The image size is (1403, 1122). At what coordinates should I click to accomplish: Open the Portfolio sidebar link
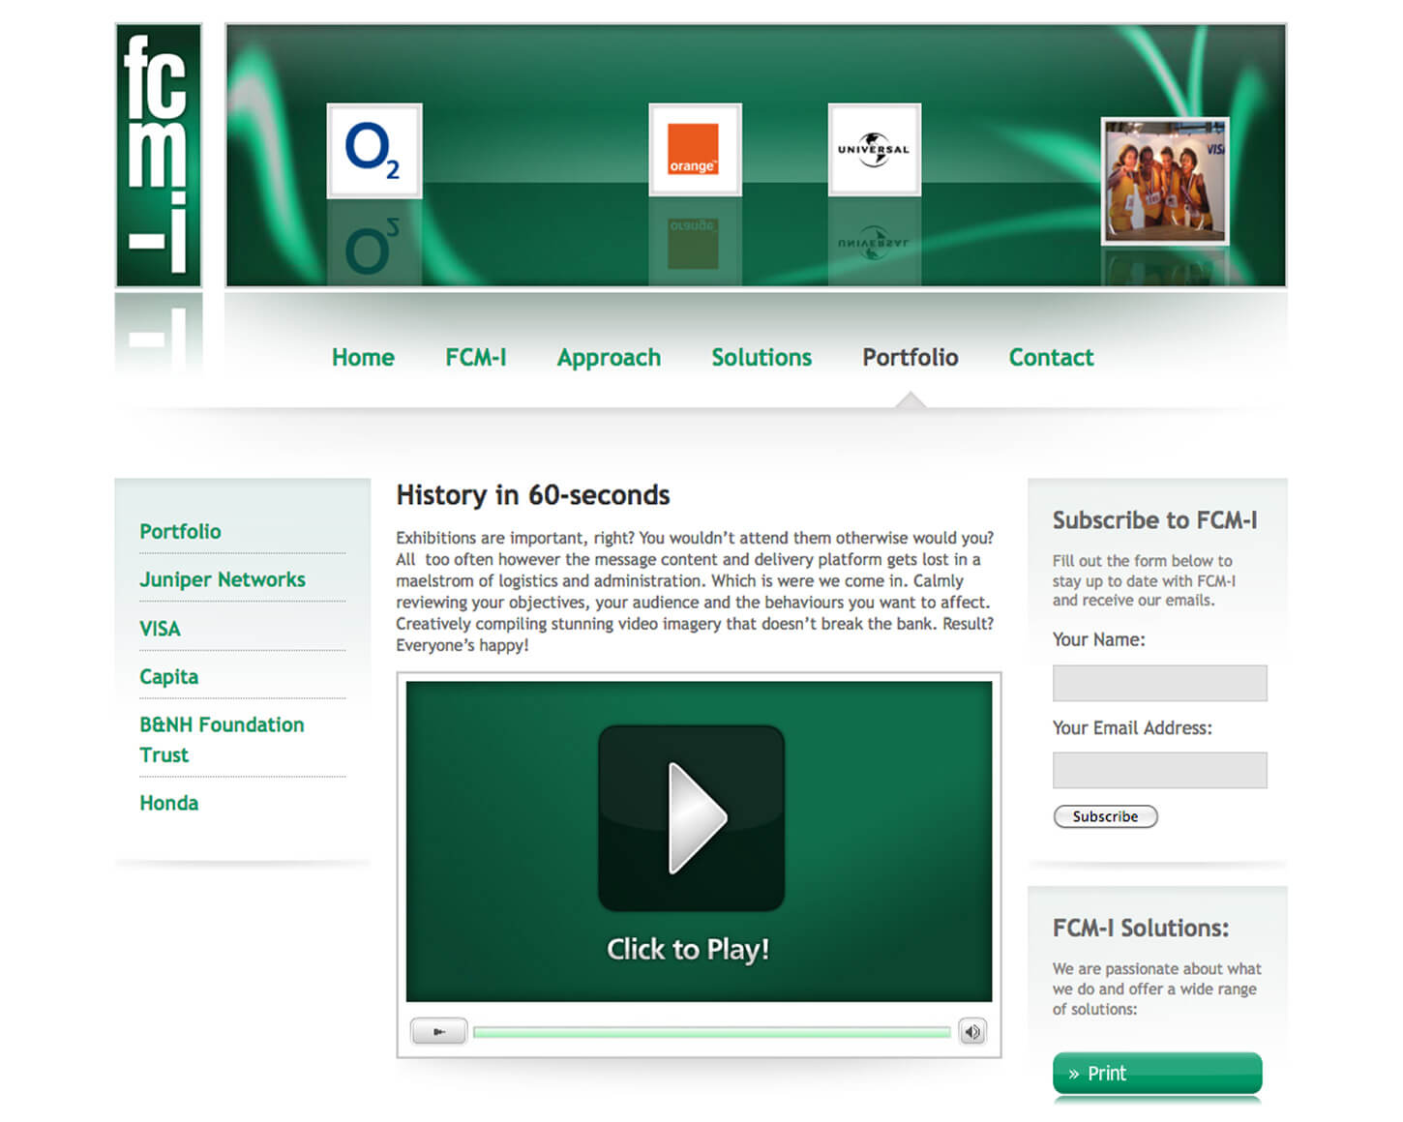[180, 531]
